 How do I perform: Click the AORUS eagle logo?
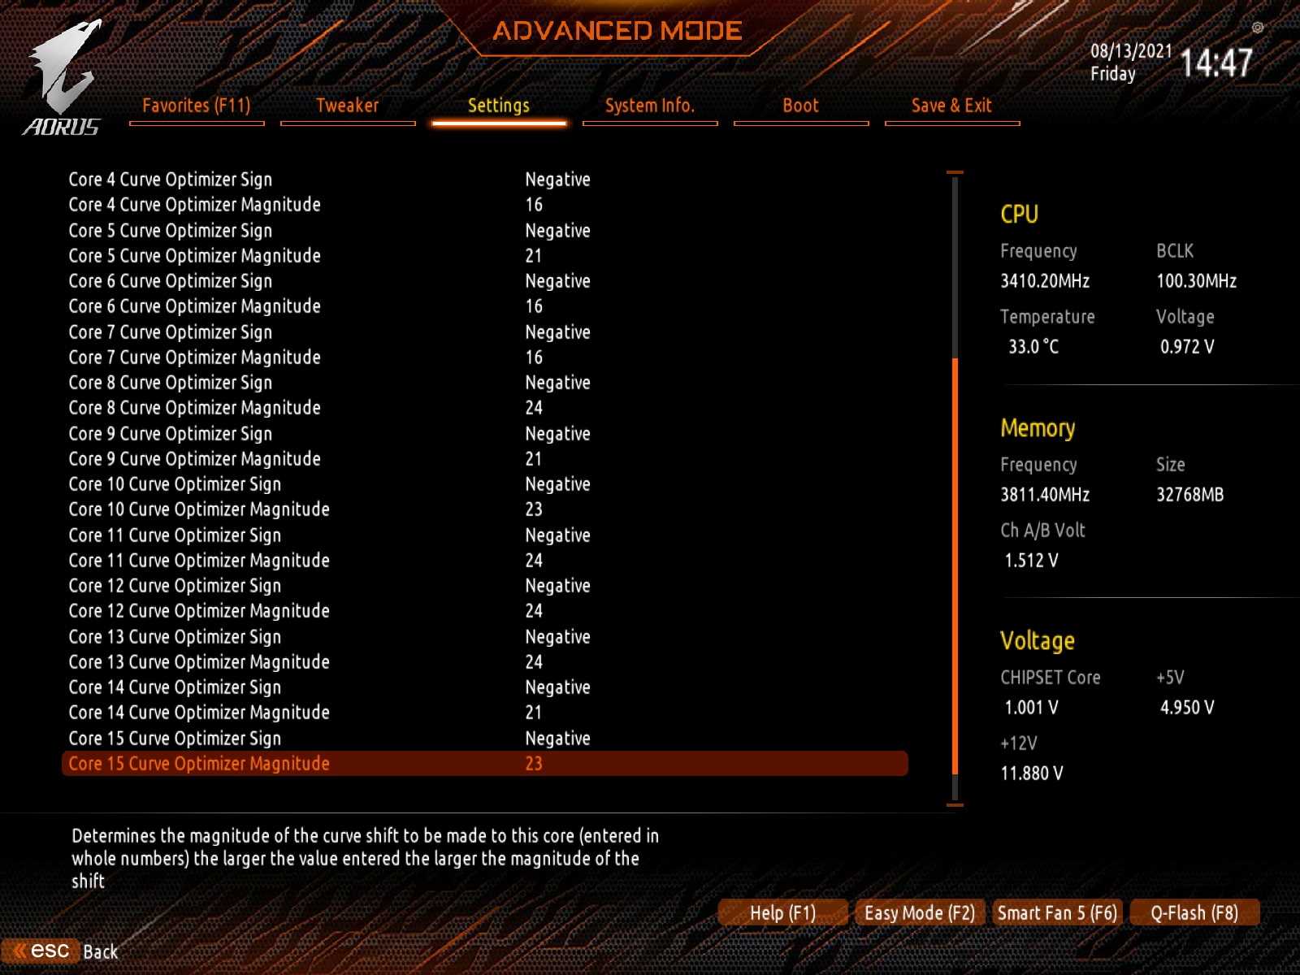(63, 77)
